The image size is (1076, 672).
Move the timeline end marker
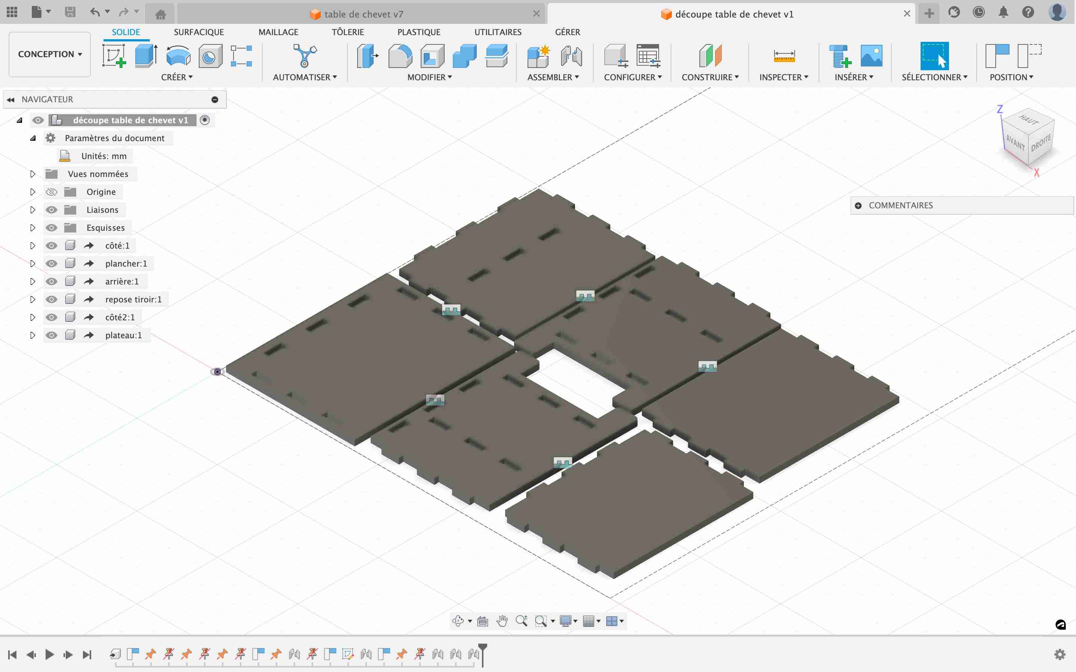pyautogui.click(x=482, y=655)
